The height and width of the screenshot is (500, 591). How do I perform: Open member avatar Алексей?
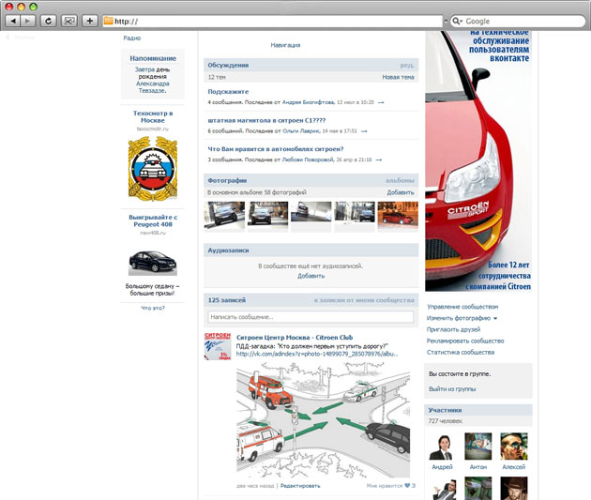[x=514, y=447]
